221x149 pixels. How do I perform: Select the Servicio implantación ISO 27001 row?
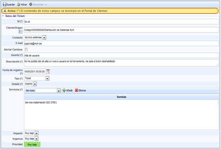[41, 103]
